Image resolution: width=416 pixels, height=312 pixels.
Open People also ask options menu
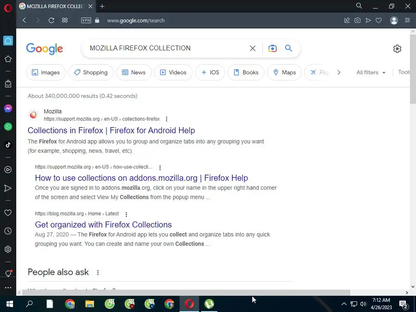coord(98,273)
